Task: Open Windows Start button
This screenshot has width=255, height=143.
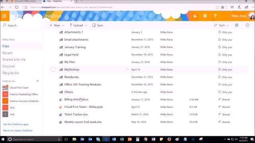Action: [x=3, y=139]
